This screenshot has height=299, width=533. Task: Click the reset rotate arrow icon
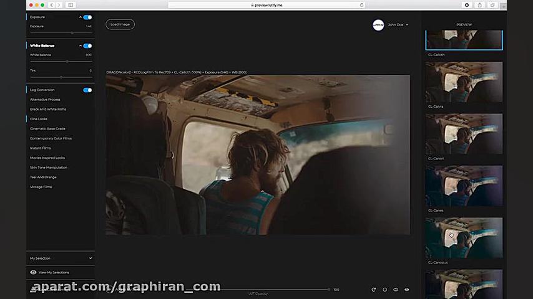coord(374,290)
